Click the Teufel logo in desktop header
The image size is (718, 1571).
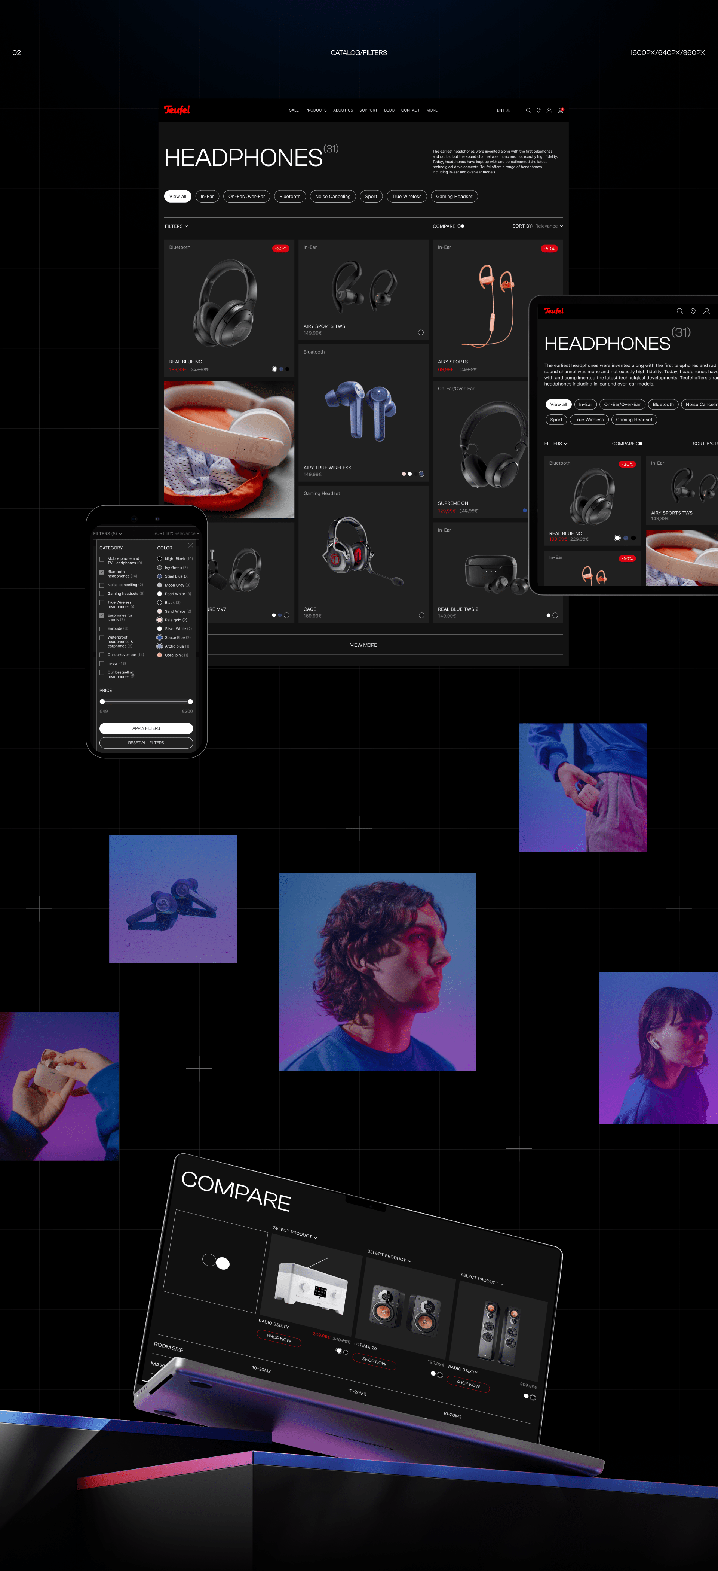pyautogui.click(x=177, y=110)
